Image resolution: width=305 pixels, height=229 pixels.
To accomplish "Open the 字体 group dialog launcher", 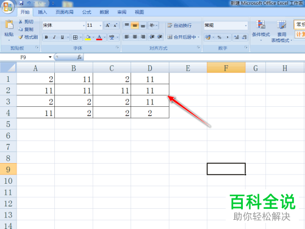I will 117,48.
